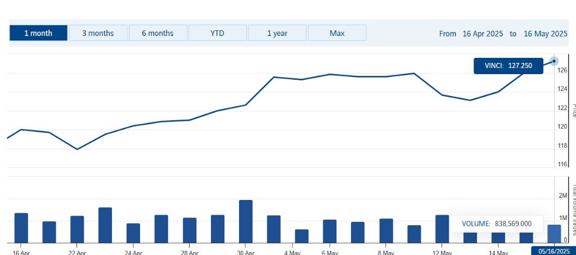Screen dimensions: 576x255
Task: Click the VINCI 127.250 price tooltip
Action: [x=508, y=66]
